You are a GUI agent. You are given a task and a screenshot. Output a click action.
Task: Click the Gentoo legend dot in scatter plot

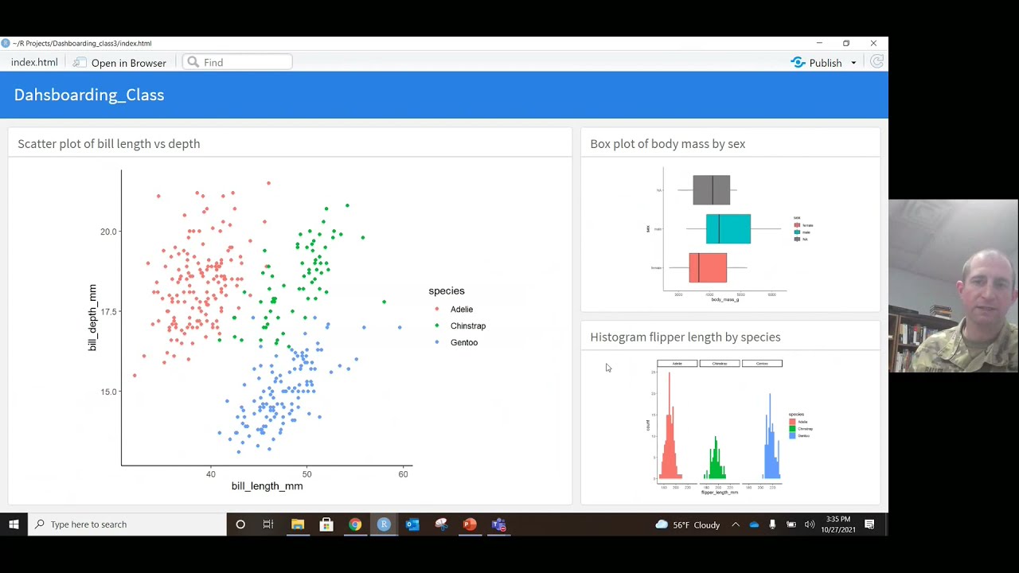click(x=437, y=342)
